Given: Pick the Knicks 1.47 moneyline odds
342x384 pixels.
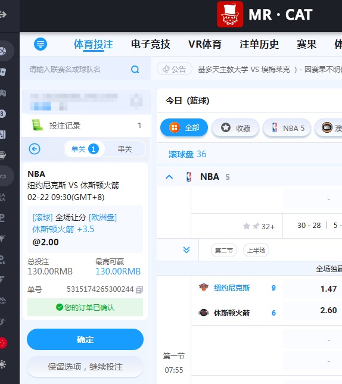Looking at the screenshot, I should (328, 289).
